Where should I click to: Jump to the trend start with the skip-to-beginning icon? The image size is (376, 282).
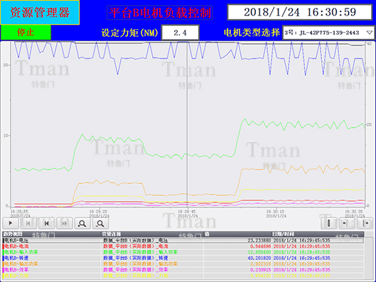pos(28,223)
